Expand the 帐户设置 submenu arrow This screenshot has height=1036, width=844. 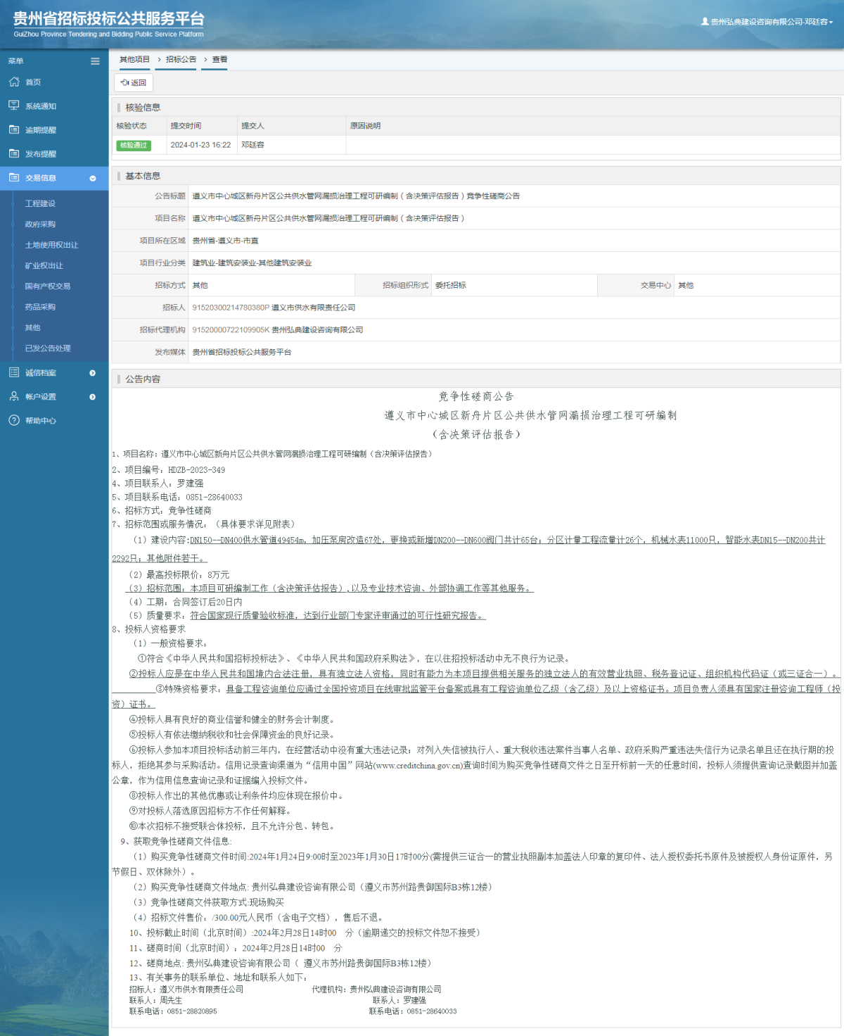92,397
